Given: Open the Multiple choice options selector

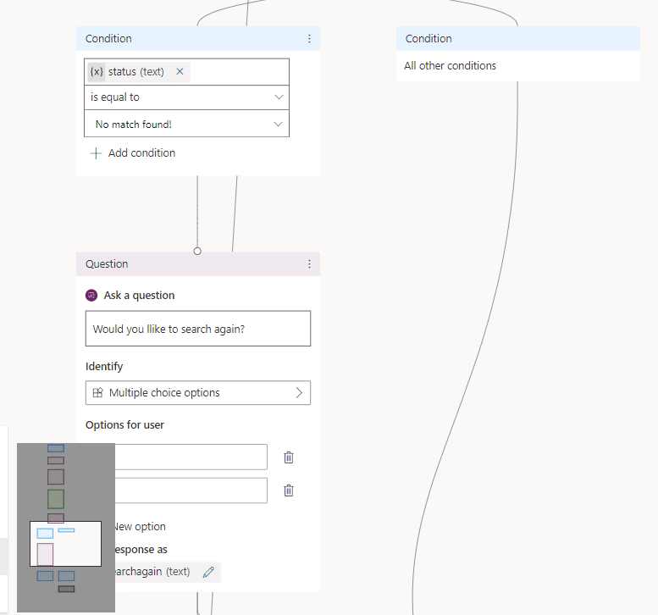Looking at the screenshot, I should 197,393.
